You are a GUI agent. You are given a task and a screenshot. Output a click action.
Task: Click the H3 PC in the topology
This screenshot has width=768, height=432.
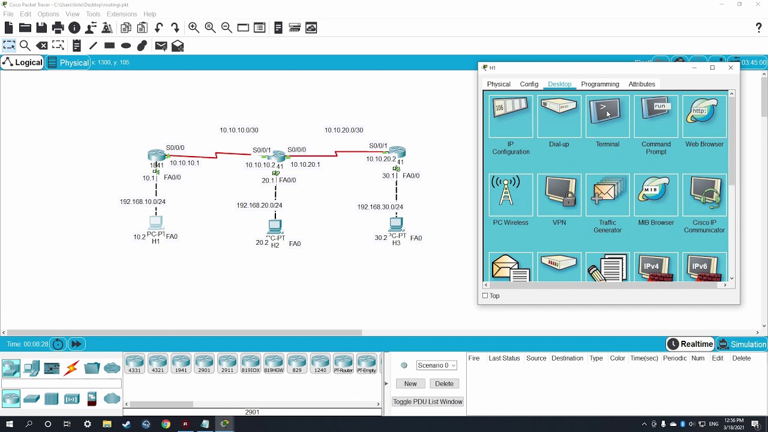(396, 224)
